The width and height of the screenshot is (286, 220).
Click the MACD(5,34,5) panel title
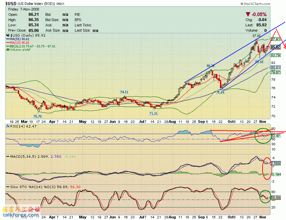point(23,156)
